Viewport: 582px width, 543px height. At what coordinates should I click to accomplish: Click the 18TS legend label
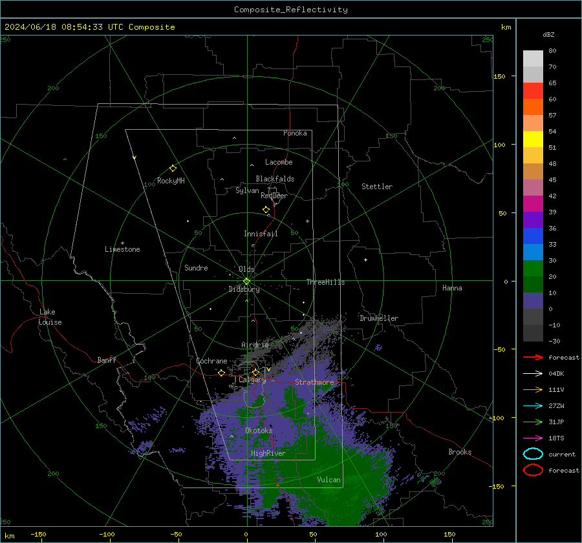[556, 438]
